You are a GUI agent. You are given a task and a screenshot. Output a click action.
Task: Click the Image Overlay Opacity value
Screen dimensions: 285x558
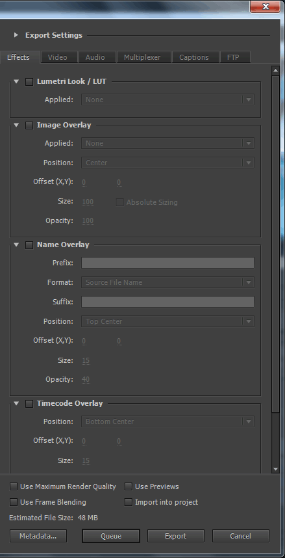[x=88, y=220]
